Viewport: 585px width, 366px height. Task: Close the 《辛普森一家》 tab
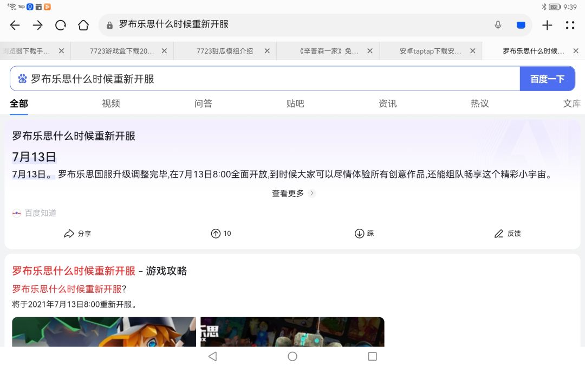tap(370, 51)
